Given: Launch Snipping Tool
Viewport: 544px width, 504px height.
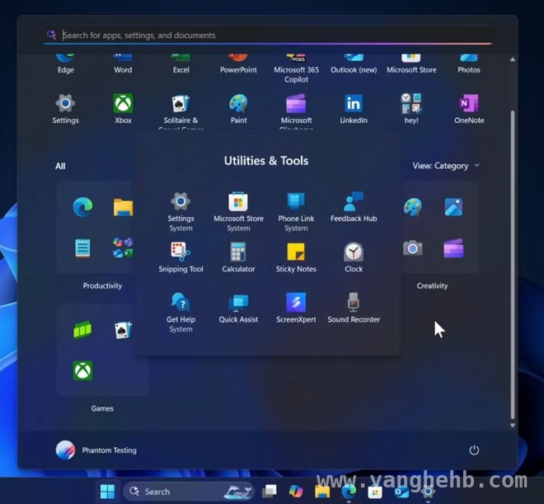Looking at the screenshot, I should point(181,257).
